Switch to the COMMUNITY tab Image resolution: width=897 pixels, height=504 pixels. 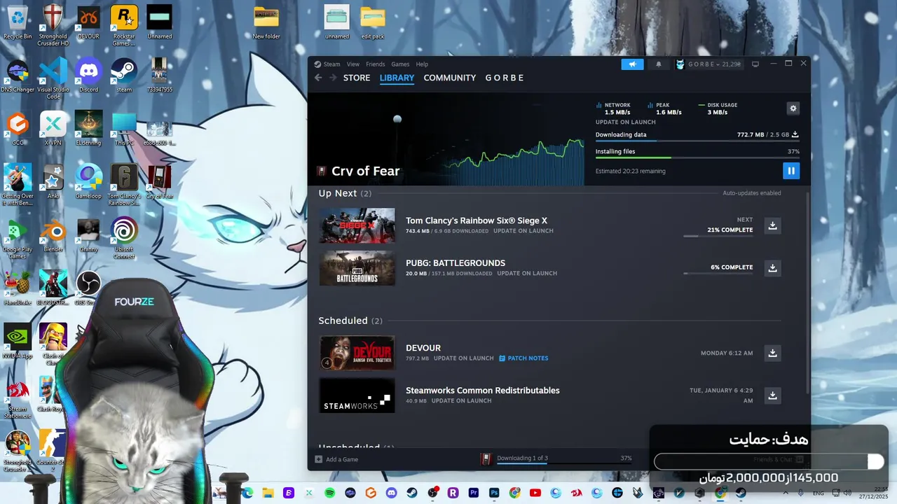450,78
